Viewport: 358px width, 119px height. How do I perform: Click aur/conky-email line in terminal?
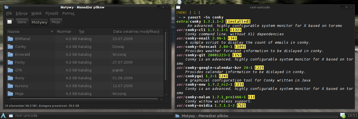click(x=207, y=38)
